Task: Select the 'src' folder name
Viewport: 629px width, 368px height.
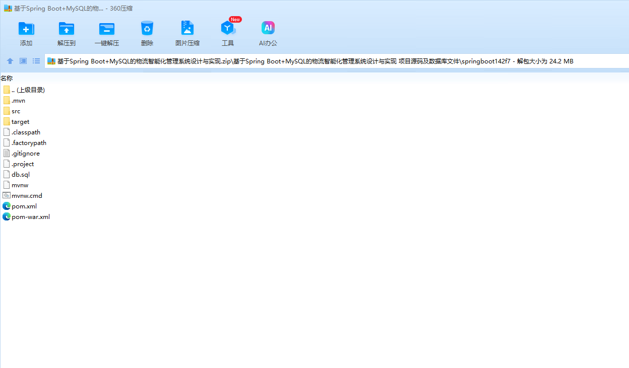Action: click(16, 111)
